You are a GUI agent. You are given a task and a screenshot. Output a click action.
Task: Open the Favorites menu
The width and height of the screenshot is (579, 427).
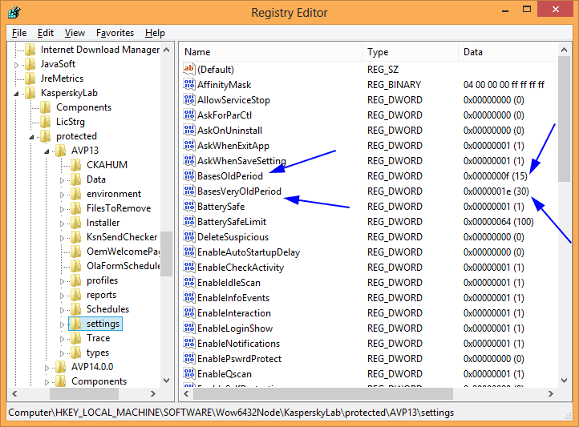pyautogui.click(x=115, y=33)
